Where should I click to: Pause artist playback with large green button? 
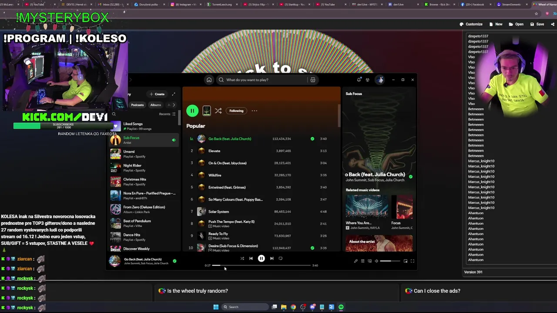(192, 111)
